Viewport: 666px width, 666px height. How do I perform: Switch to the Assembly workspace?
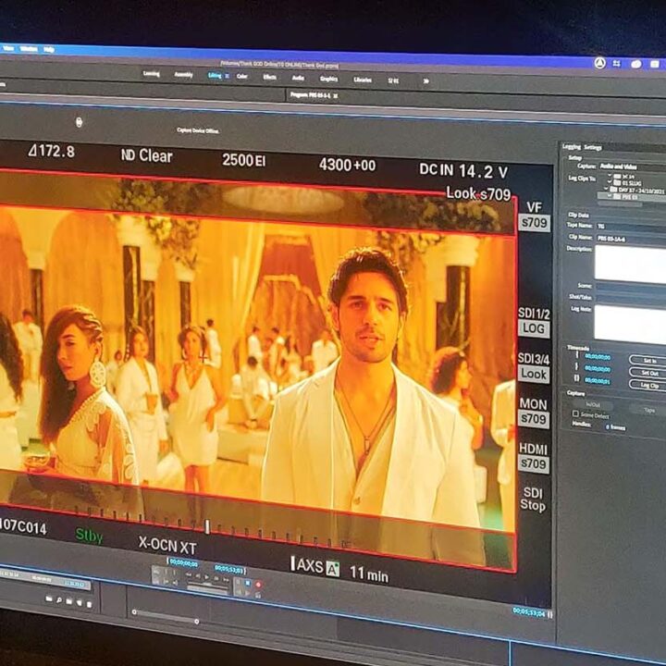[x=183, y=75]
